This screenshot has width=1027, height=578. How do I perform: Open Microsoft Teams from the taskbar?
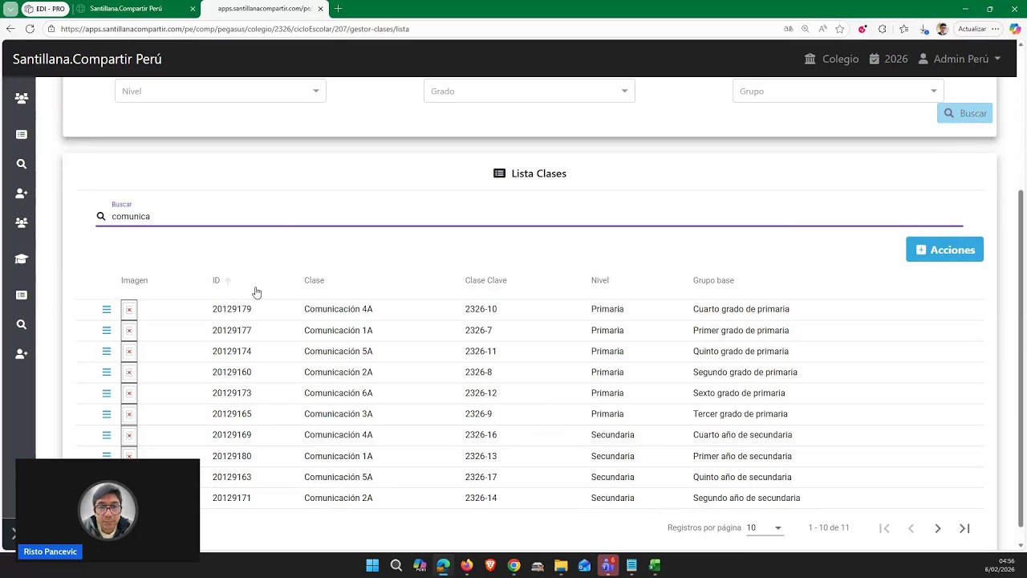(608, 565)
